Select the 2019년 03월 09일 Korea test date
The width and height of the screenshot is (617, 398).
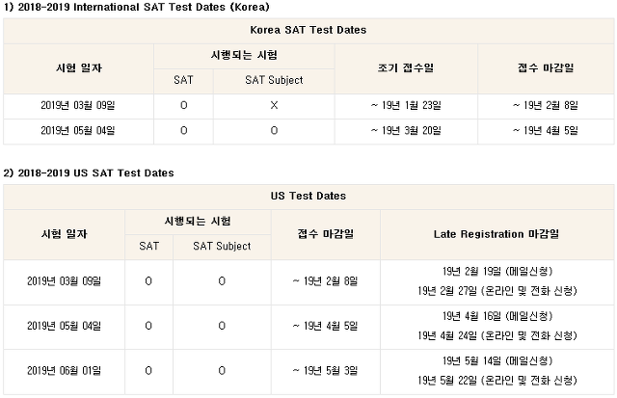coord(78,105)
